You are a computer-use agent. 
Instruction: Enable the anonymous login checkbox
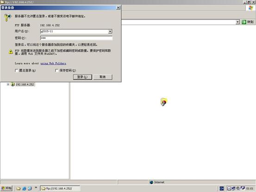pyautogui.click(x=17, y=70)
